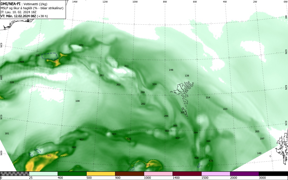288x180 pixels.
Task: Click the map value "311"
Action: coord(126,66)
